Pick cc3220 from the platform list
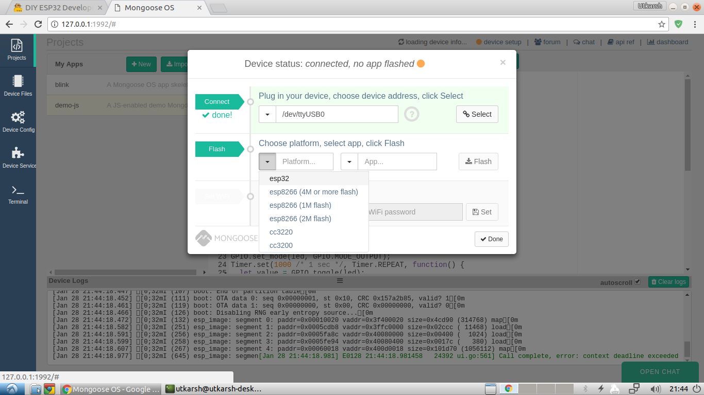 click(281, 232)
